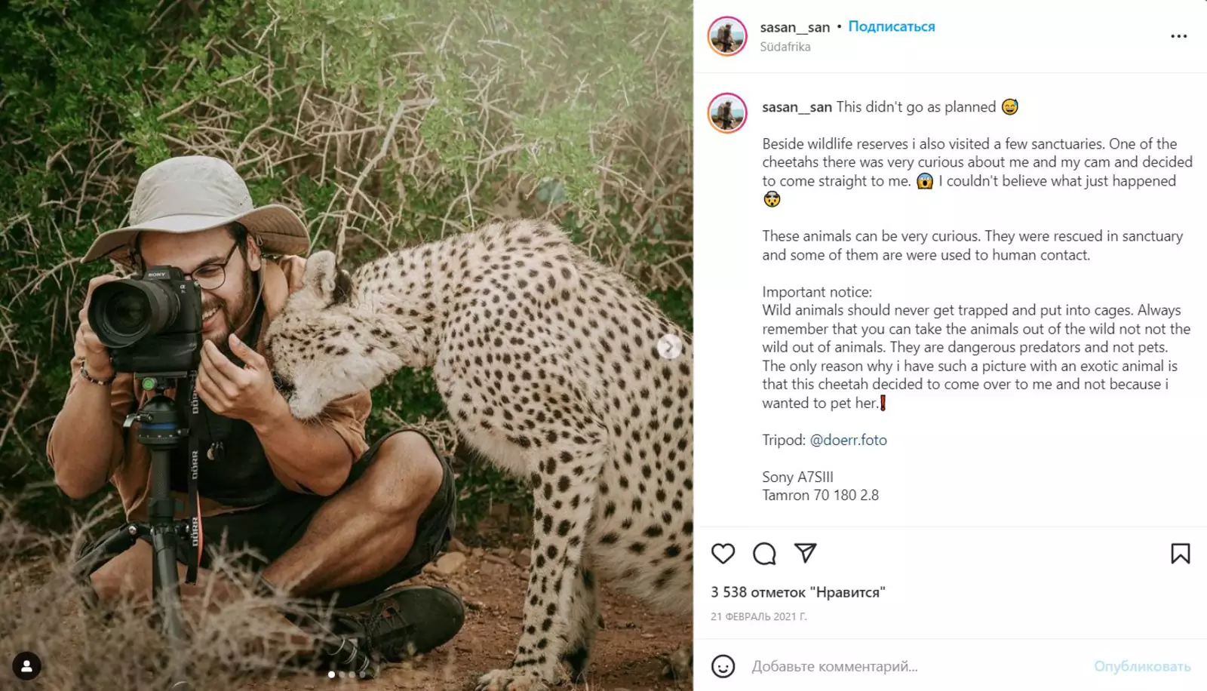Open the three-dot more options menu
This screenshot has width=1207, height=691.
1178,36
